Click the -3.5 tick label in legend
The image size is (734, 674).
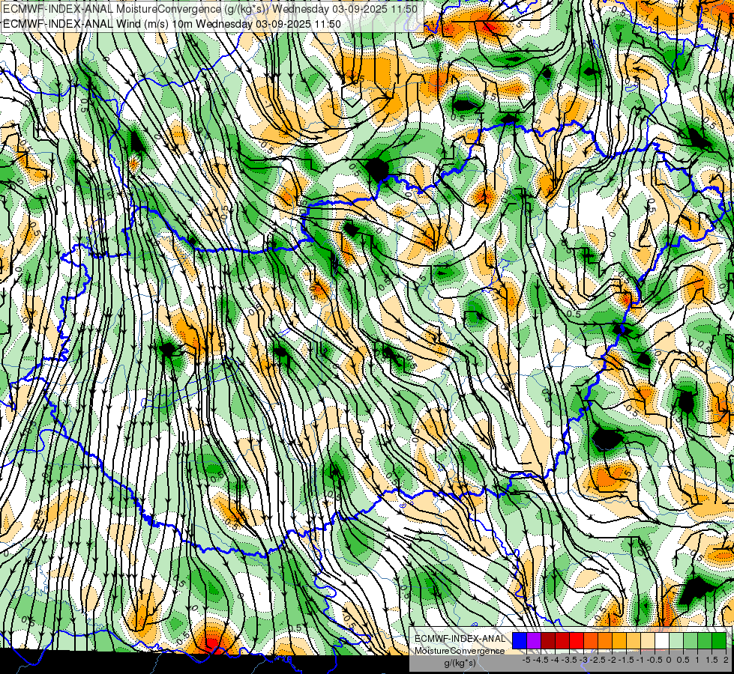pyautogui.click(x=570, y=660)
